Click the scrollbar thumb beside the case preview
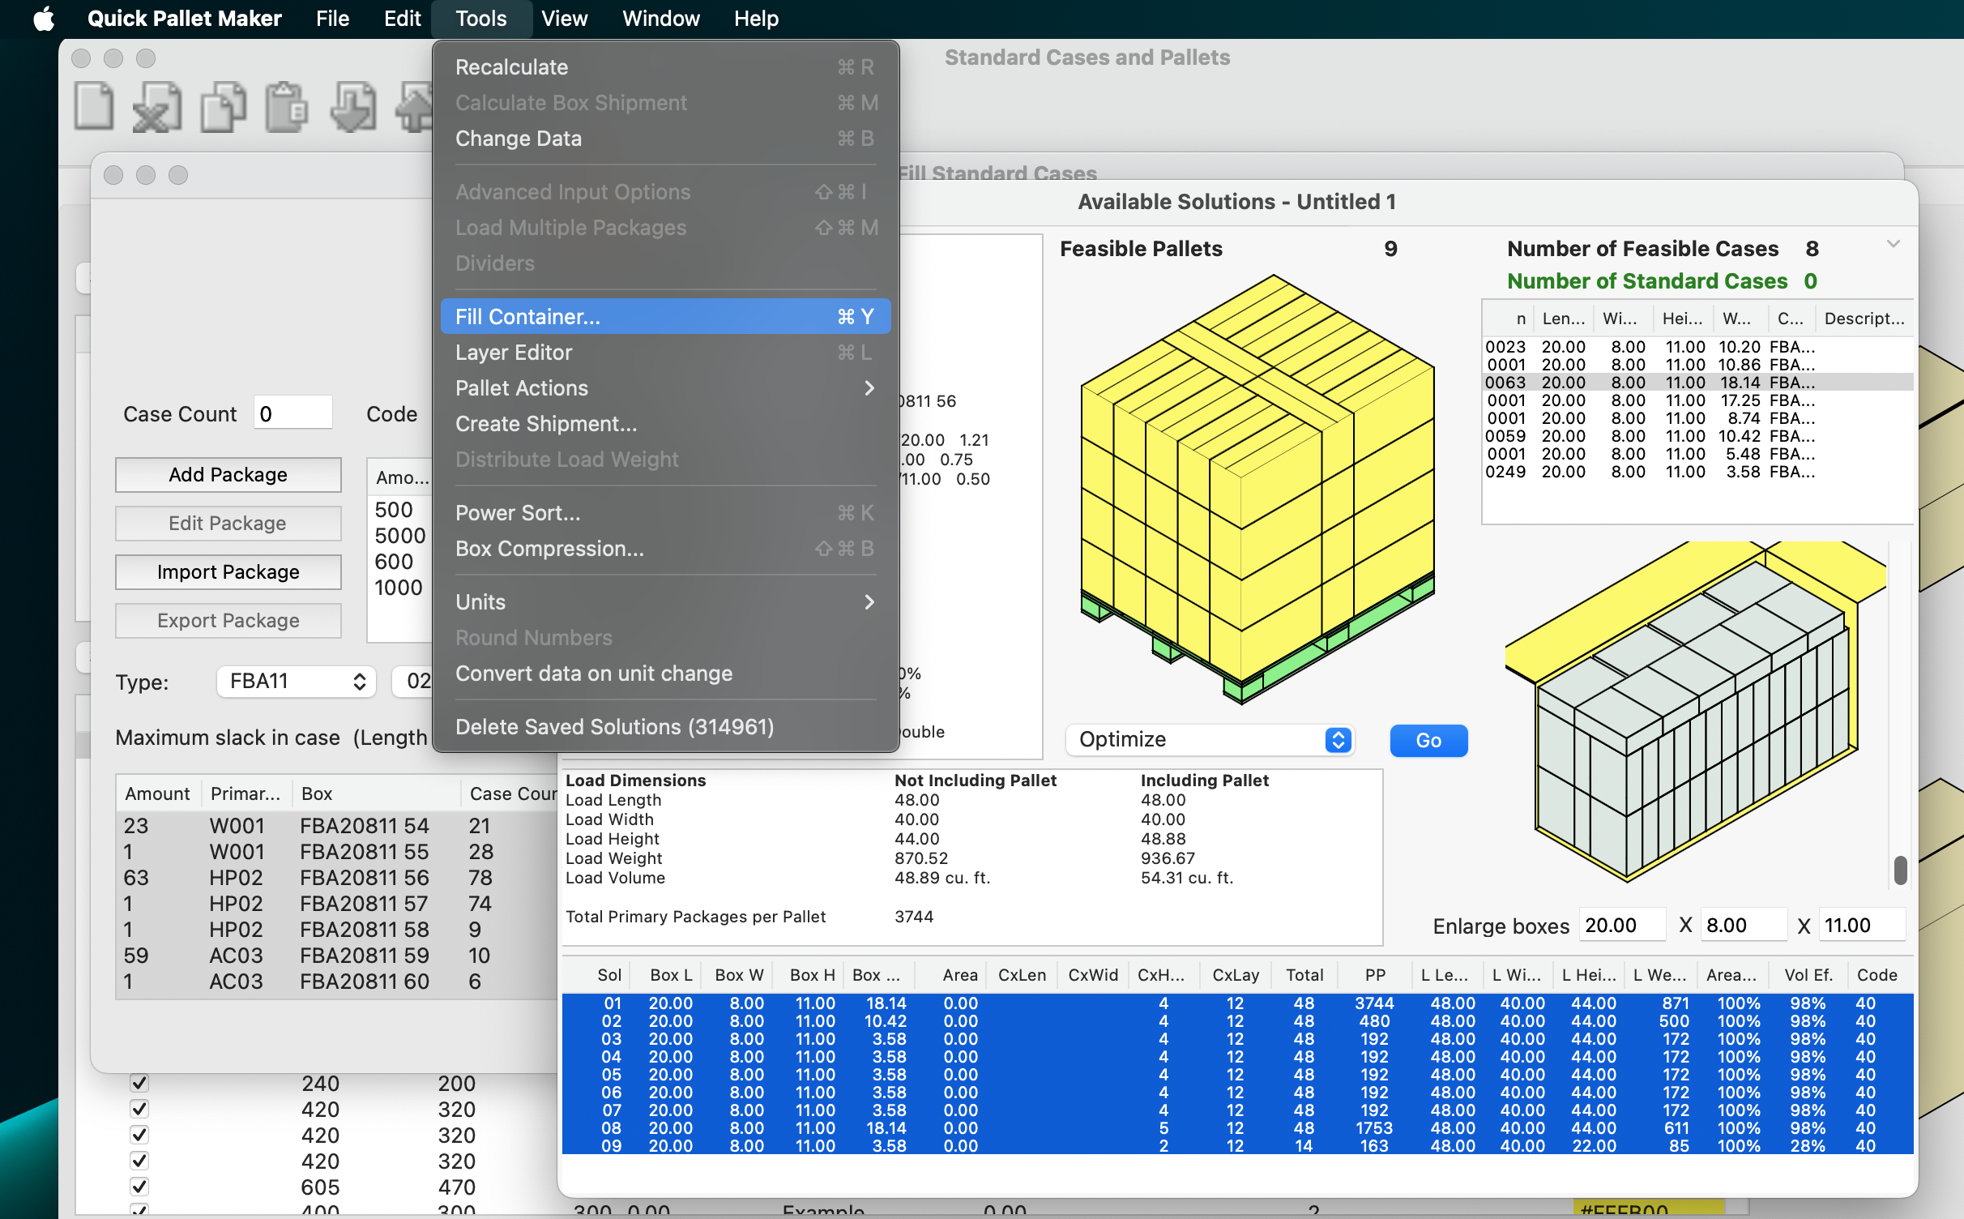Viewport: 1964px width, 1219px height. 1901,870
